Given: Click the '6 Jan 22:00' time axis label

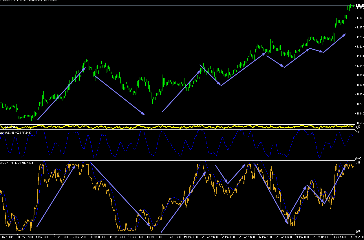Looking at the screenshot, I should tap(80, 237).
